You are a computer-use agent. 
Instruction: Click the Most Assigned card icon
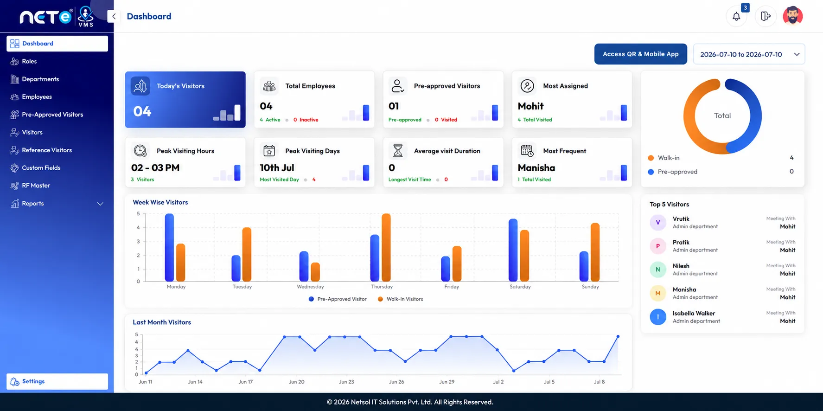click(527, 86)
